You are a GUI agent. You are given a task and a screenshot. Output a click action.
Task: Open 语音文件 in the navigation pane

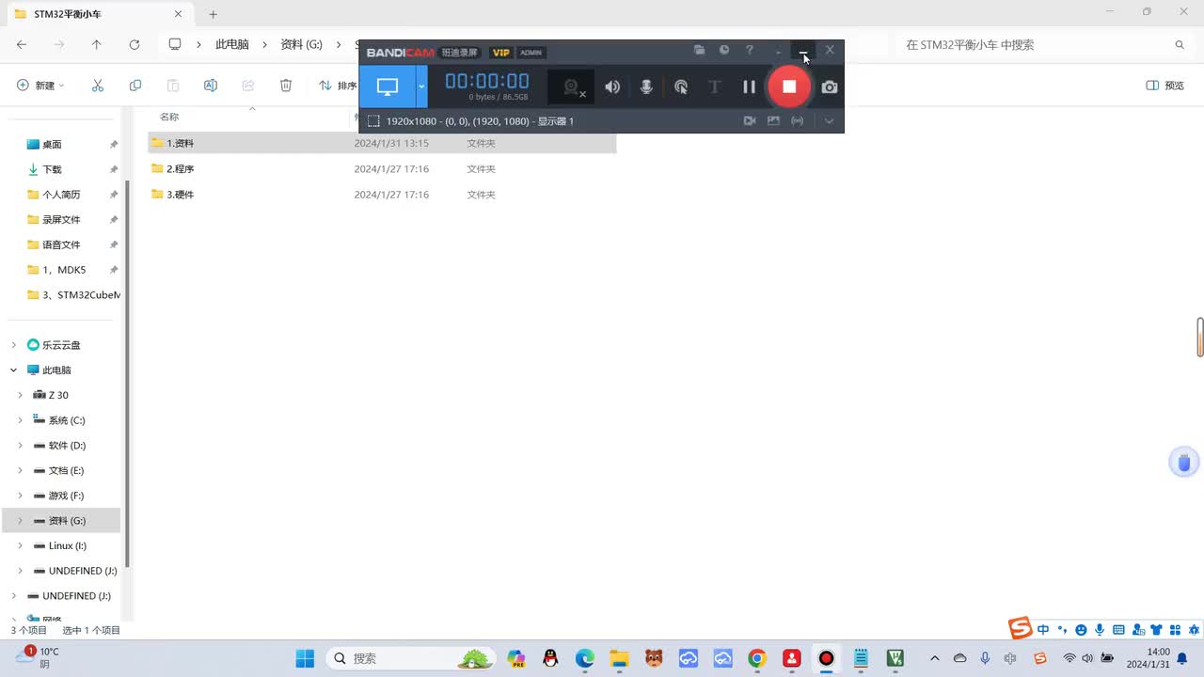pyautogui.click(x=61, y=244)
